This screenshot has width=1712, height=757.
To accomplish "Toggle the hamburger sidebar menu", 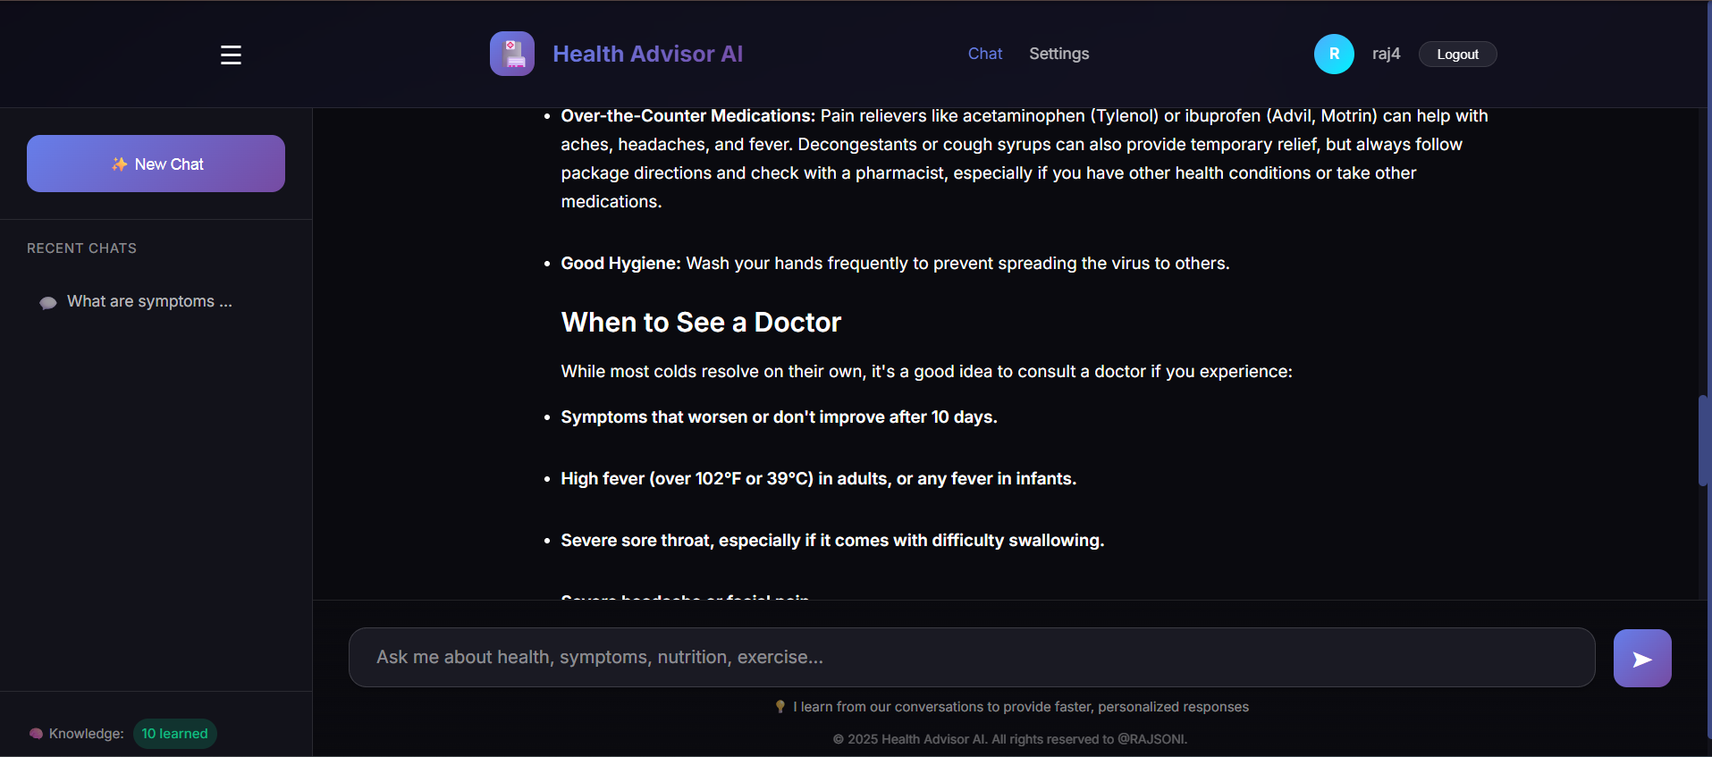I will (x=231, y=55).
